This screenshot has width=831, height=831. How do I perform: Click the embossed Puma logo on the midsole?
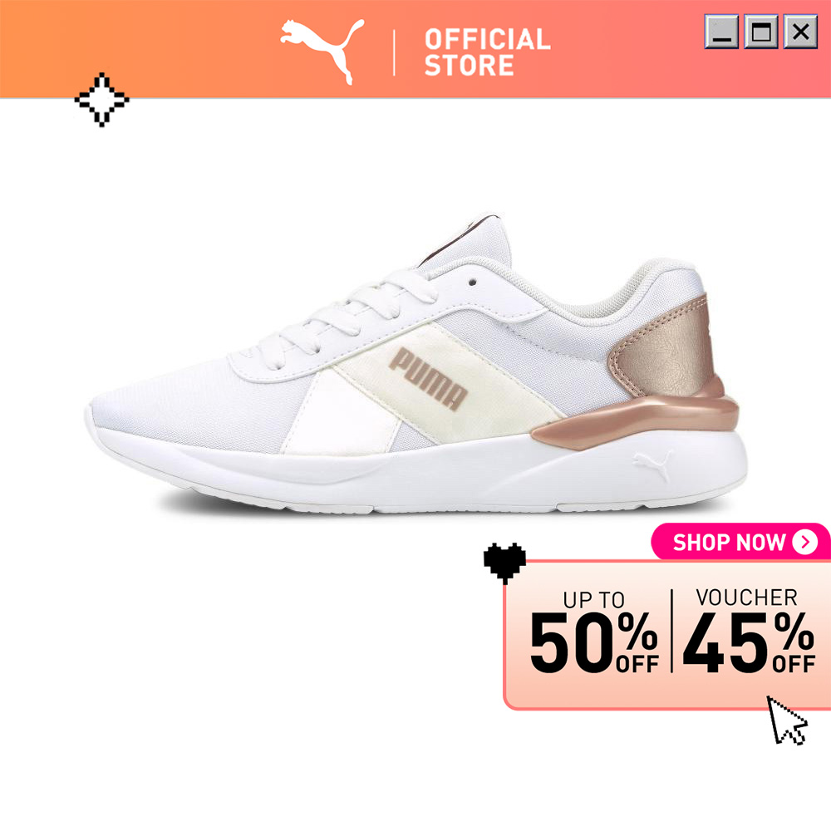click(x=652, y=465)
